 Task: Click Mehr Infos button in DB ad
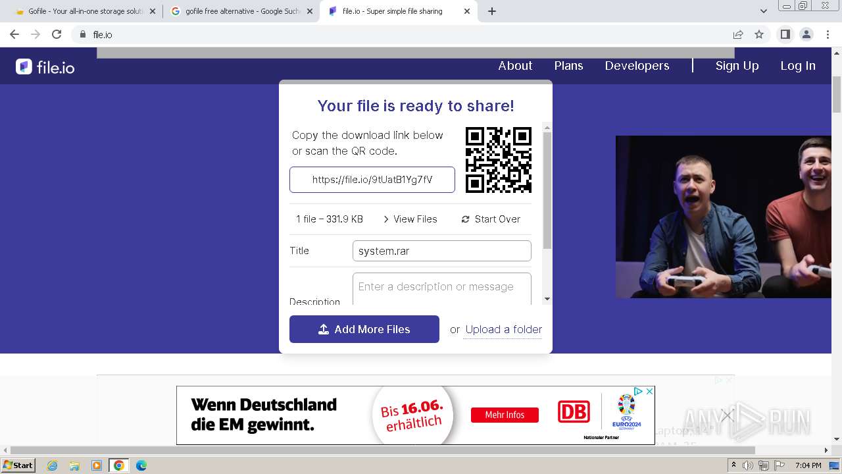505,415
